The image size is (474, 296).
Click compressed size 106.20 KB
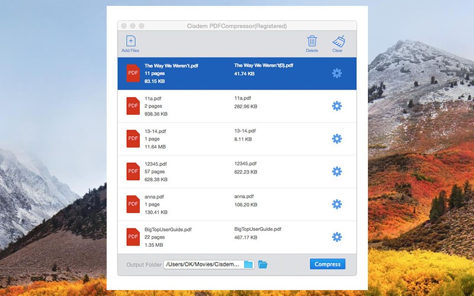(246, 205)
